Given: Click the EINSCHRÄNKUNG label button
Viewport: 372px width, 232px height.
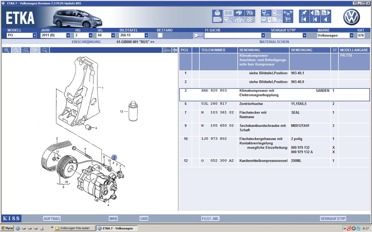Looking at the screenshot, I should (86, 42).
